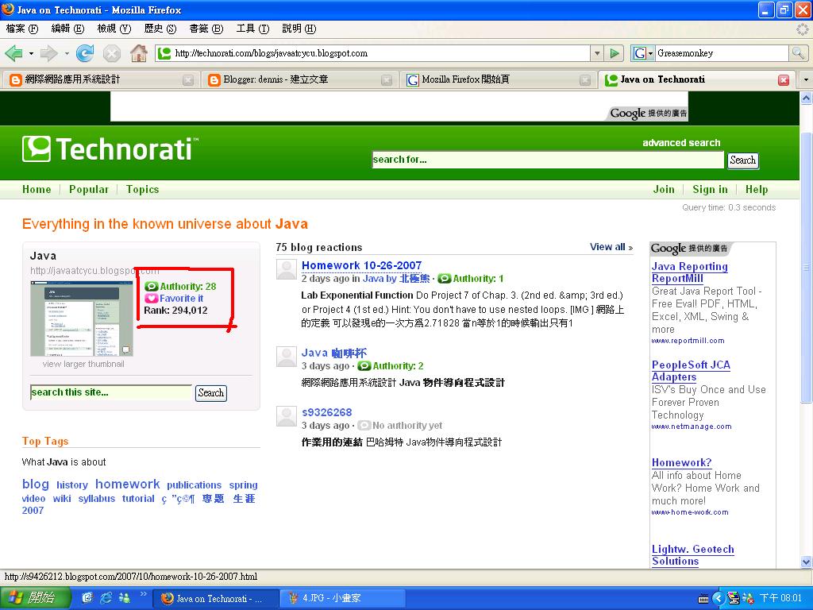Image resolution: width=813 pixels, height=610 pixels.
Task: Switch to the Mozilla Firefox 開始頁 tab
Action: point(498,79)
